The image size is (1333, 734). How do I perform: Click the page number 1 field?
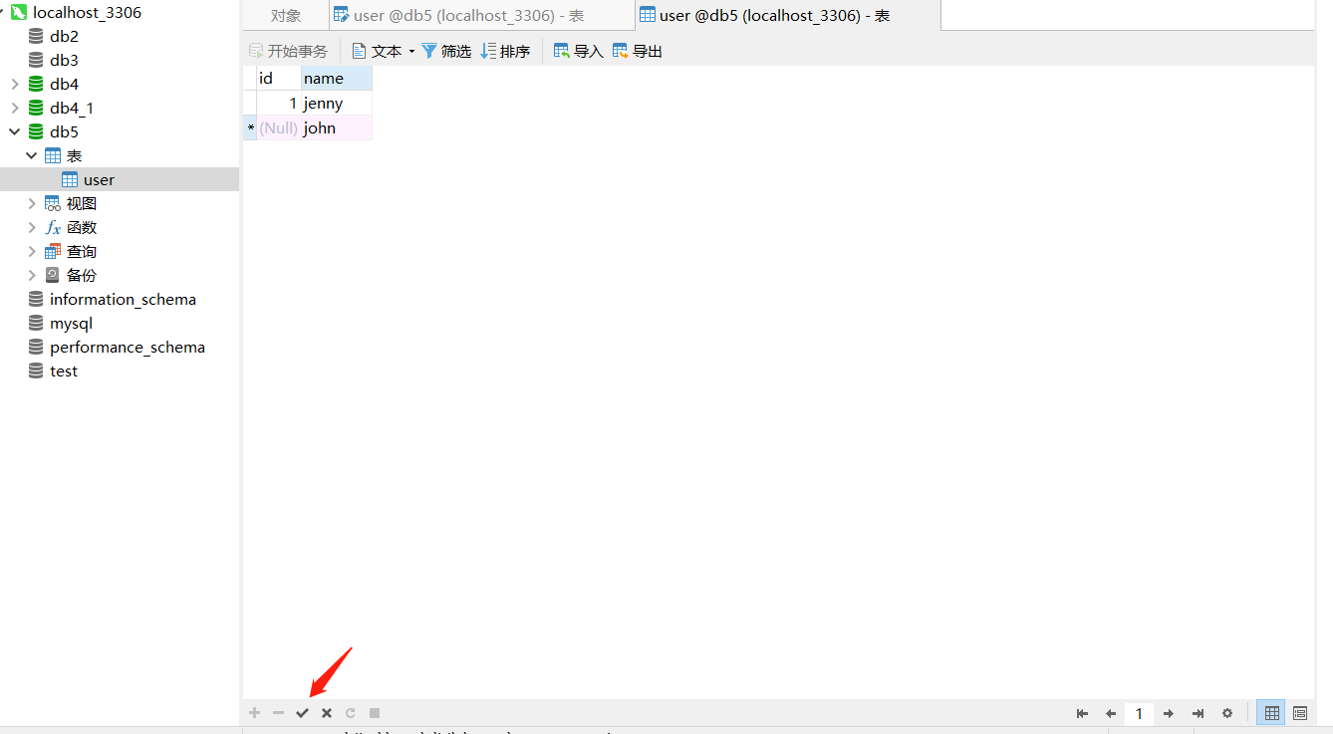click(x=1139, y=713)
